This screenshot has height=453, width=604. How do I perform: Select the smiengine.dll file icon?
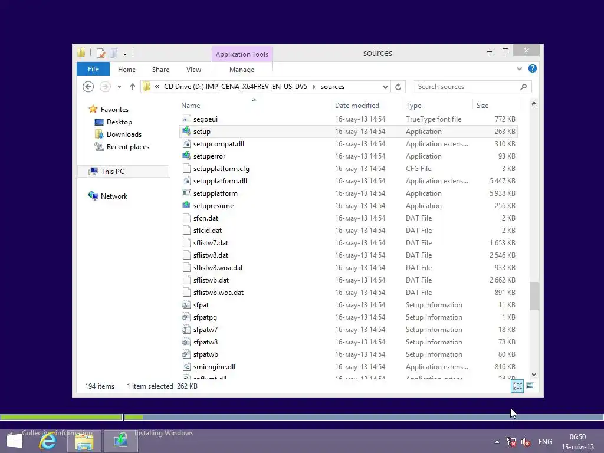[186, 367]
